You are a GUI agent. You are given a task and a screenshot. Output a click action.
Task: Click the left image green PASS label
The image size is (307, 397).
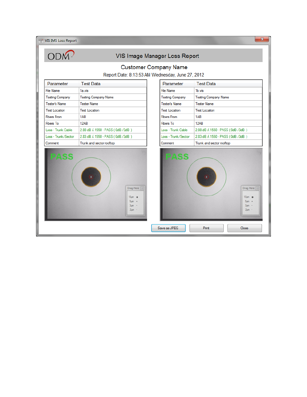point(62,157)
